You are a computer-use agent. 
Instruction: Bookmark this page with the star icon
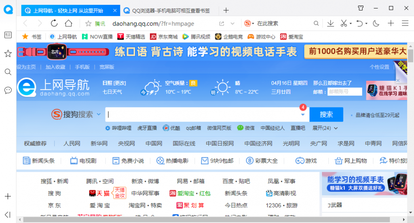coord(89,23)
